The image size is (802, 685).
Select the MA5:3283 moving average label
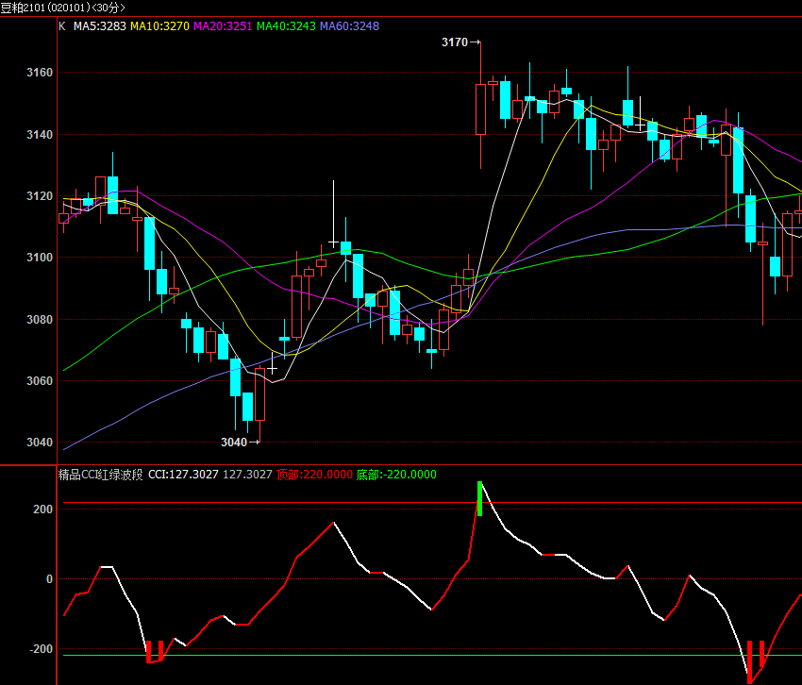point(100,26)
